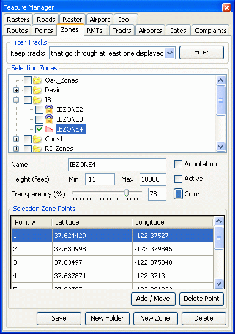
Task: Click the Longitude column header
Action: click(173, 222)
